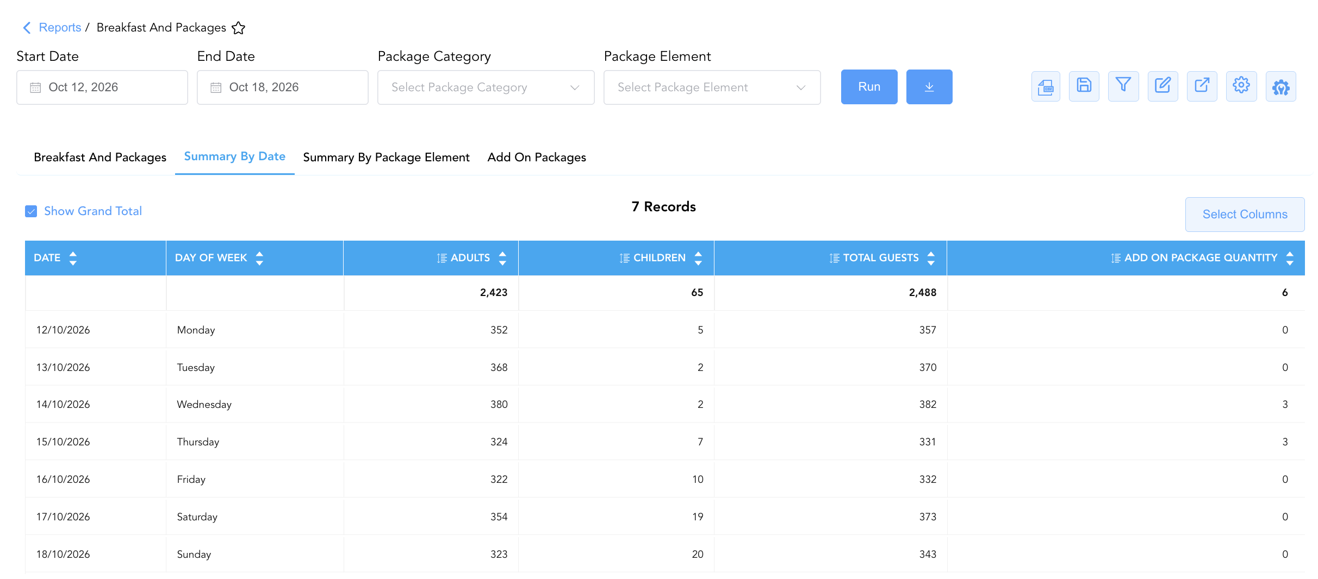Open the Package Element dropdown
The width and height of the screenshot is (1318, 579).
click(x=712, y=87)
